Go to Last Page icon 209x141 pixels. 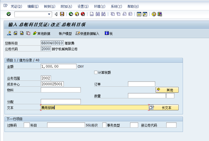coord(130,14)
